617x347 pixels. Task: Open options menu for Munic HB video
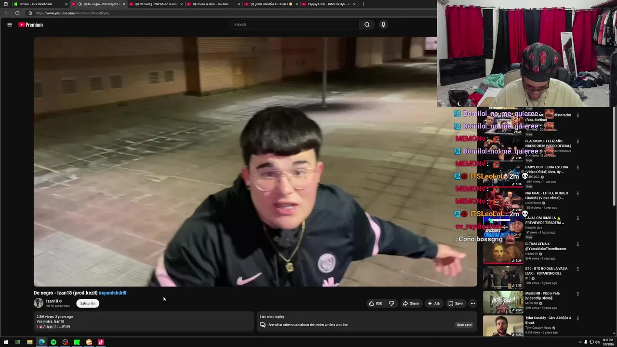click(578, 294)
